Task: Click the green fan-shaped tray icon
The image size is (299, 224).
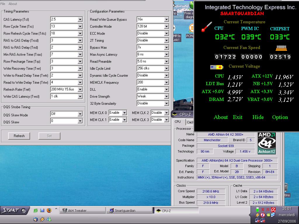Action: [x=258, y=210]
